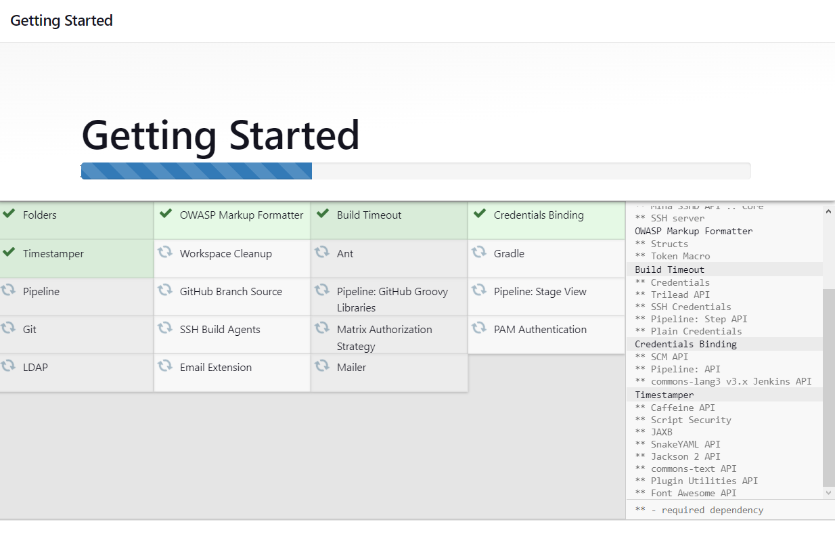Click the pending sync icon beside Git
Screen dimensions: 835x543
(x=8, y=328)
